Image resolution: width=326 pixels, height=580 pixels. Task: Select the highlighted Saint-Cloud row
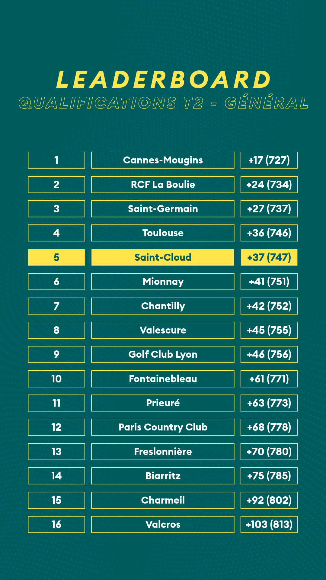pos(163,257)
